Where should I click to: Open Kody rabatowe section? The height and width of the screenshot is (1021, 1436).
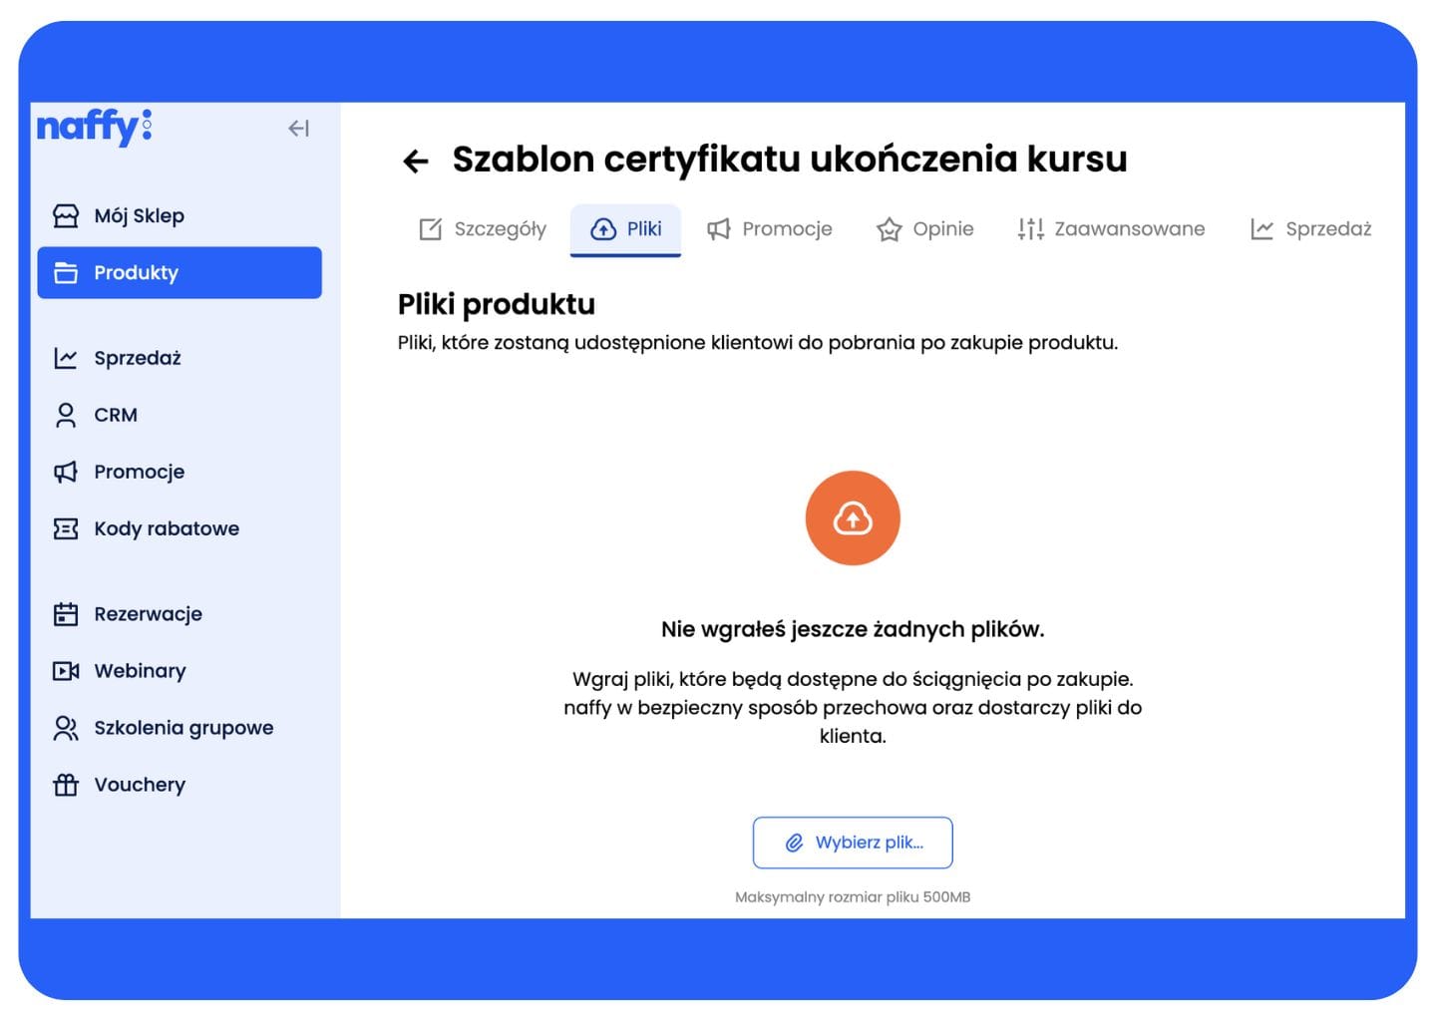point(179,528)
